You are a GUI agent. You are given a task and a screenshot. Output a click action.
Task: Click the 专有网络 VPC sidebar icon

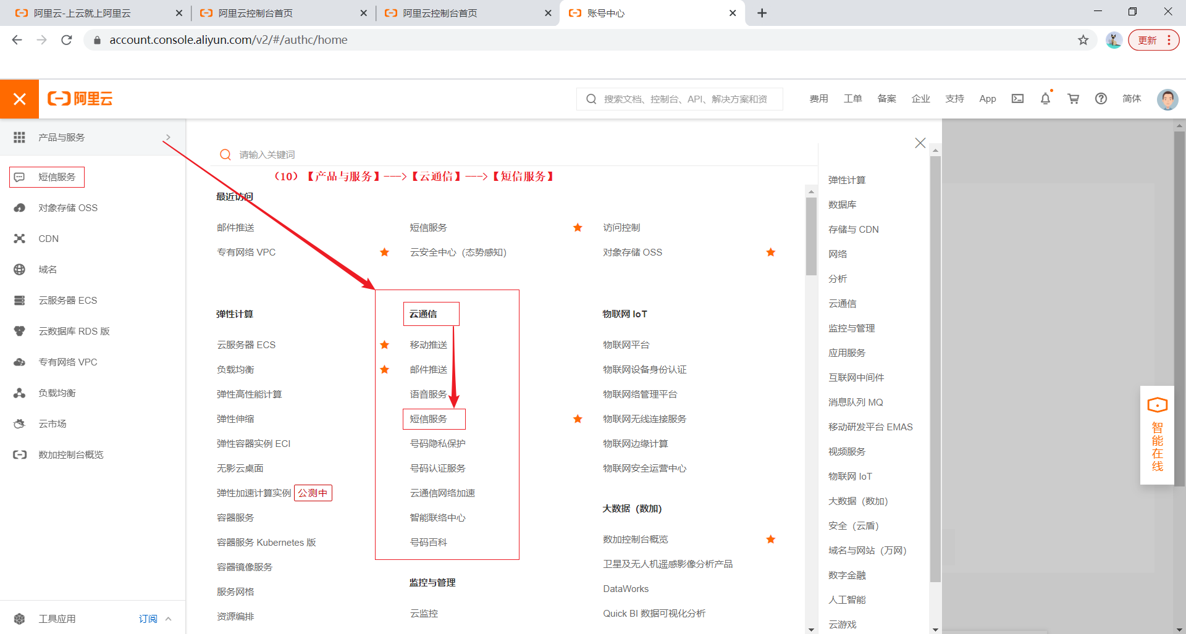[x=19, y=362]
